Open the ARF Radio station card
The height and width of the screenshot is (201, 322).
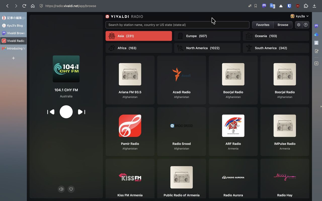point(233,132)
